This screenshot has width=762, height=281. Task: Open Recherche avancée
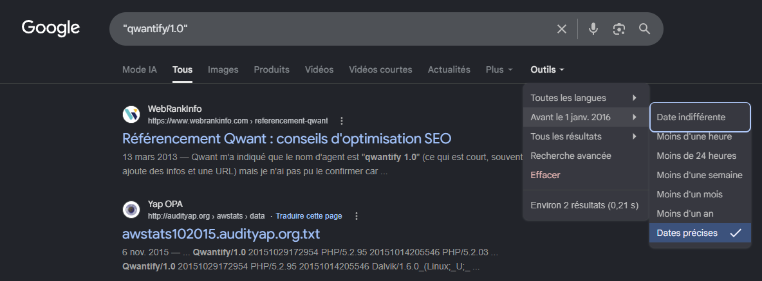point(586,156)
